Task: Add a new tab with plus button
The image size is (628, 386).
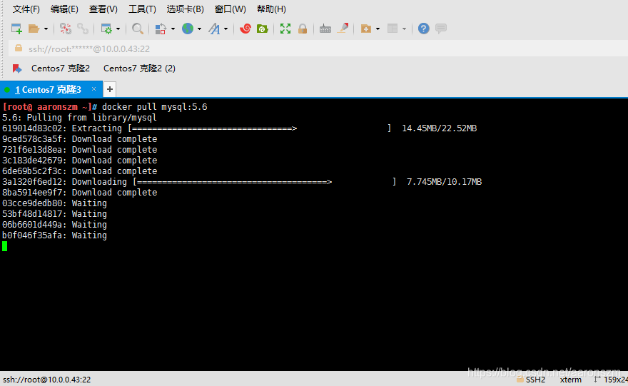Action: coord(110,89)
